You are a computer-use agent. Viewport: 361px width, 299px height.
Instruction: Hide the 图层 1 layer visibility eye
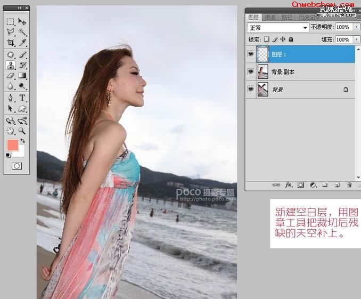(251, 54)
